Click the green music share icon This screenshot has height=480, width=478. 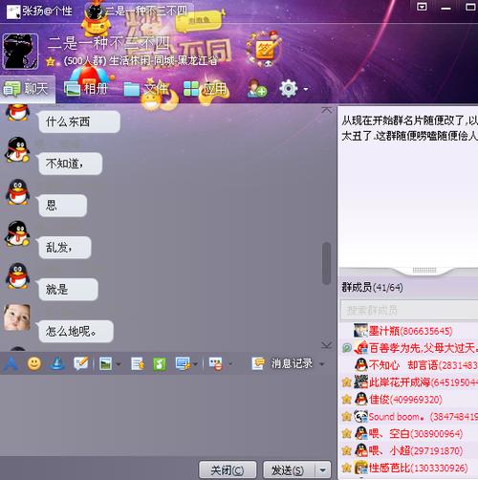(x=160, y=363)
